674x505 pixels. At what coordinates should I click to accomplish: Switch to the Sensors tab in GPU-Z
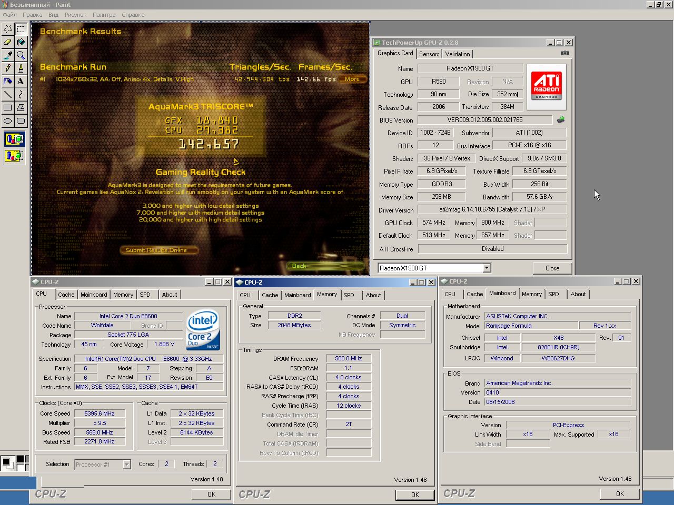click(429, 54)
